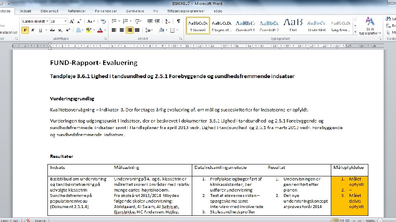Select justify text alignment
396x222 pixels.
pyautogui.click(x=137, y=30)
